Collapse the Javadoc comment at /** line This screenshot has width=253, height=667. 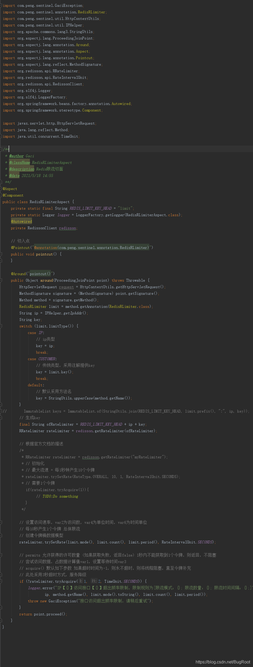[x=1, y=149]
